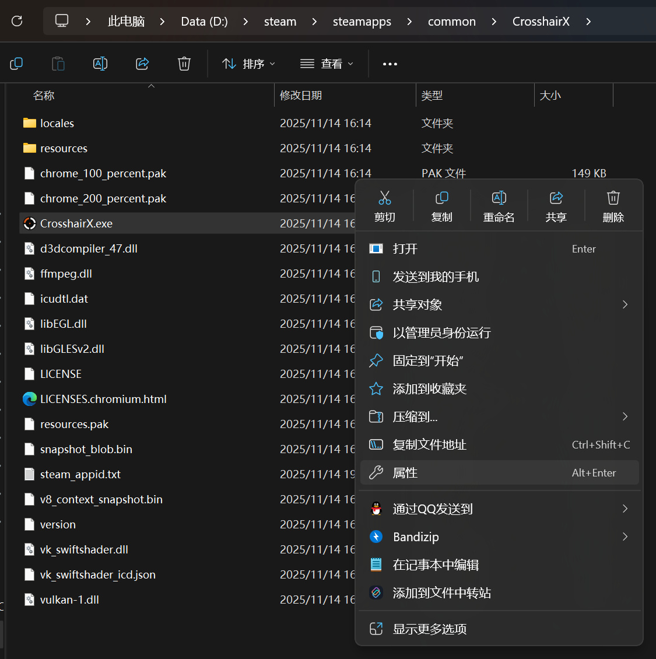Click the rename icon in Explorer toolbar
Viewport: 656px width, 659px height.
point(100,64)
